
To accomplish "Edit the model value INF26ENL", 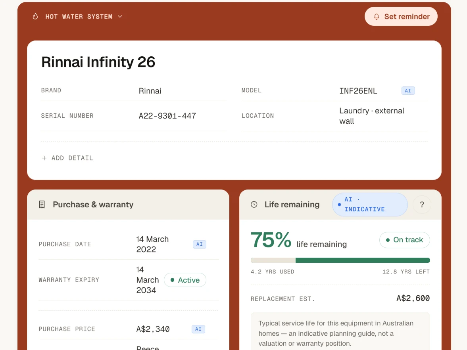I will tap(358, 91).
